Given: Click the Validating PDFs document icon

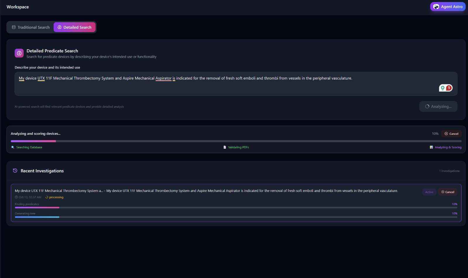Looking at the screenshot, I should pos(225,147).
